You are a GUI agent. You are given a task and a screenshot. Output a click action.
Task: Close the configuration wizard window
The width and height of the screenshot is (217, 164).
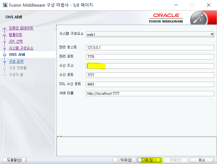coord(209,5)
